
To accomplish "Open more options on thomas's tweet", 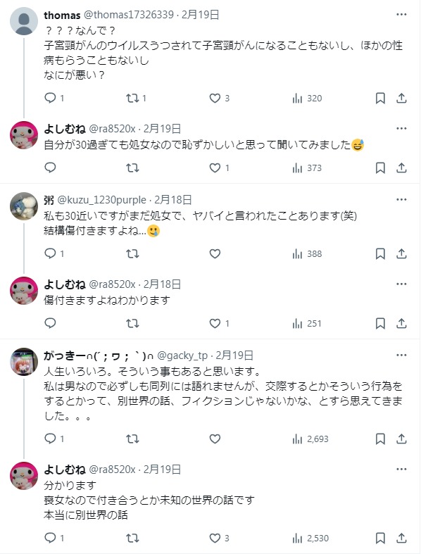I will [x=401, y=15].
